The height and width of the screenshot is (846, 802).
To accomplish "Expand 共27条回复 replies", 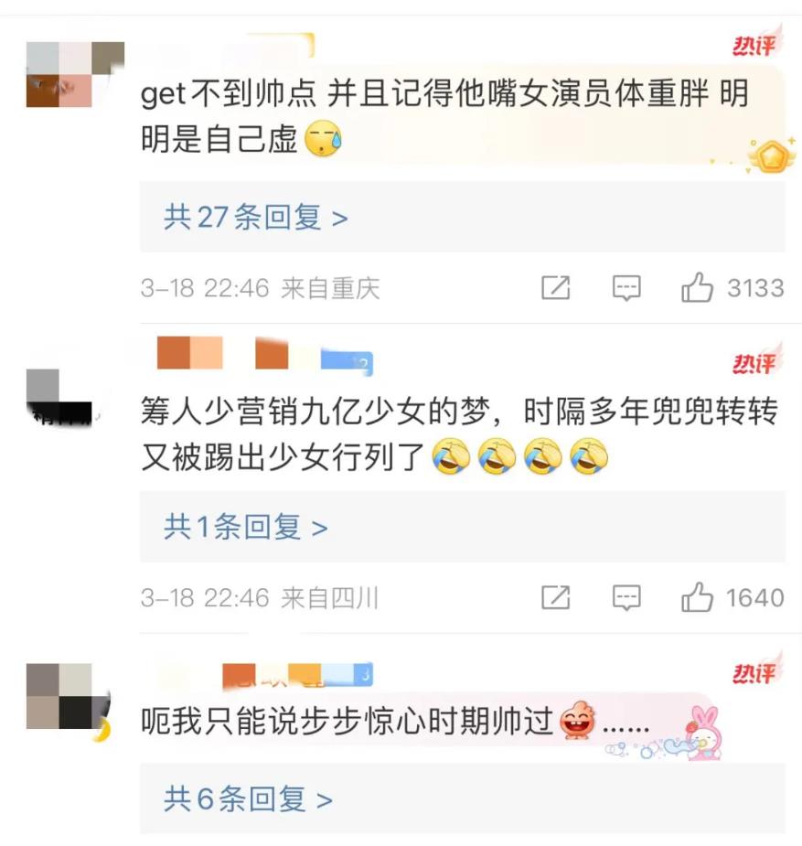I will 256,218.
